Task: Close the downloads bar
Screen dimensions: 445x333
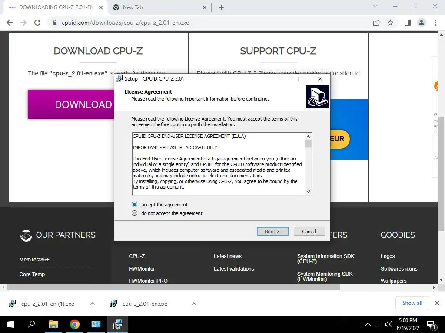Action: coord(437,303)
